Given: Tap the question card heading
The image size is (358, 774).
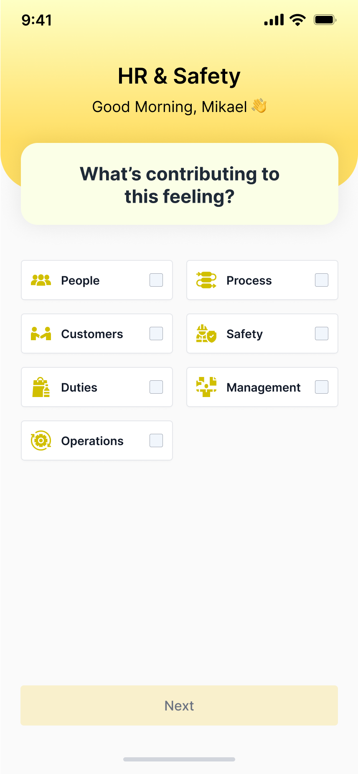Looking at the screenshot, I should pos(180,185).
